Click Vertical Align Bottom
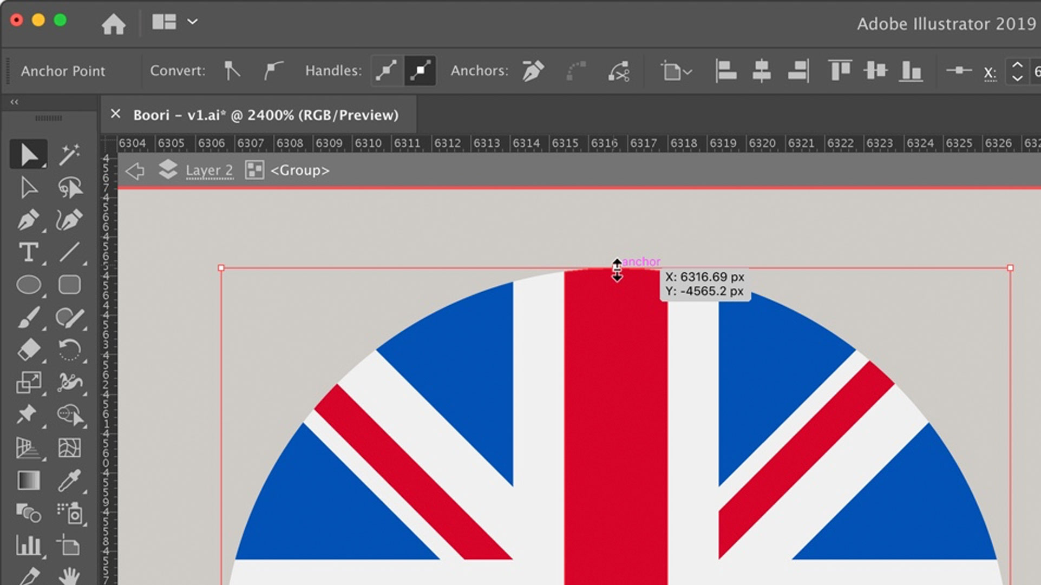The image size is (1041, 585). pyautogui.click(x=911, y=71)
